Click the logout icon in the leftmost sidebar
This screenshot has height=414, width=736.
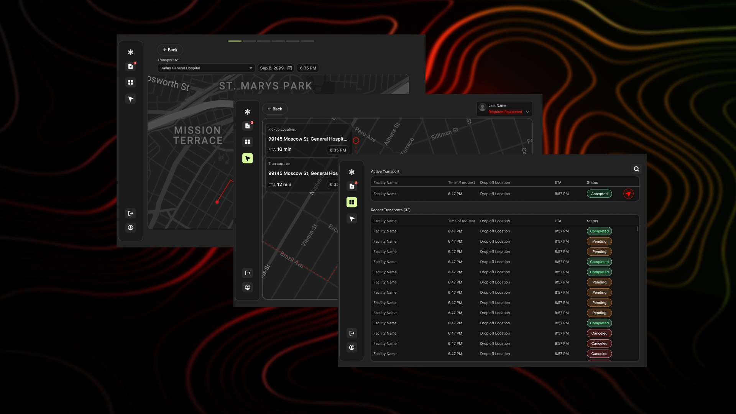(130, 214)
